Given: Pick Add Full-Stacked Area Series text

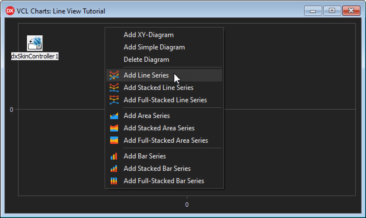Looking at the screenshot, I should 166,140.
